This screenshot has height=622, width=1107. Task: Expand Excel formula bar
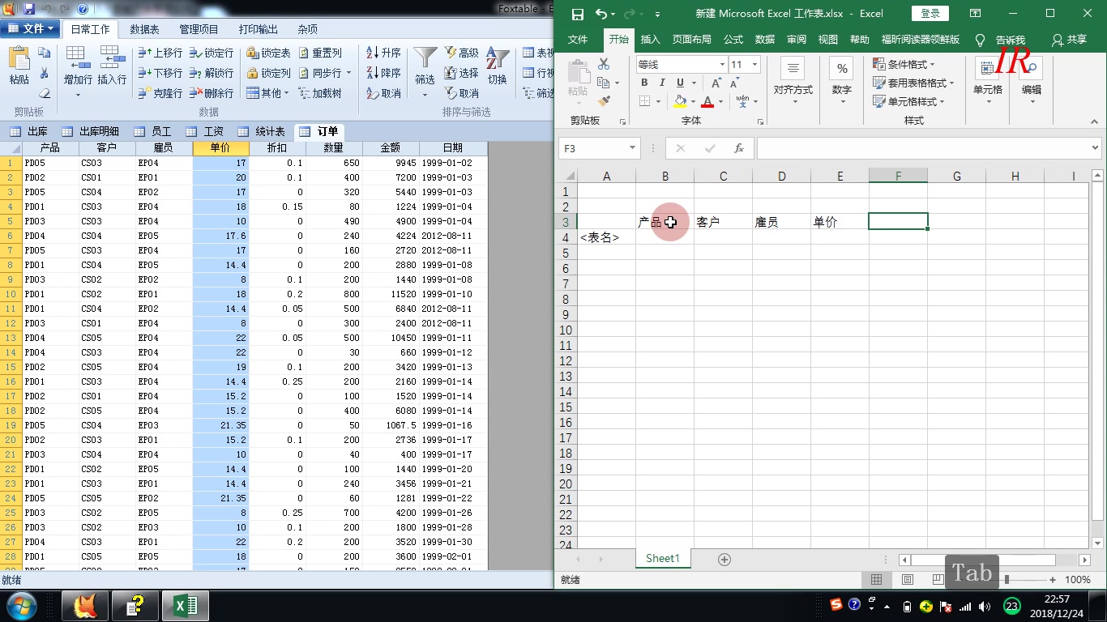(1096, 148)
